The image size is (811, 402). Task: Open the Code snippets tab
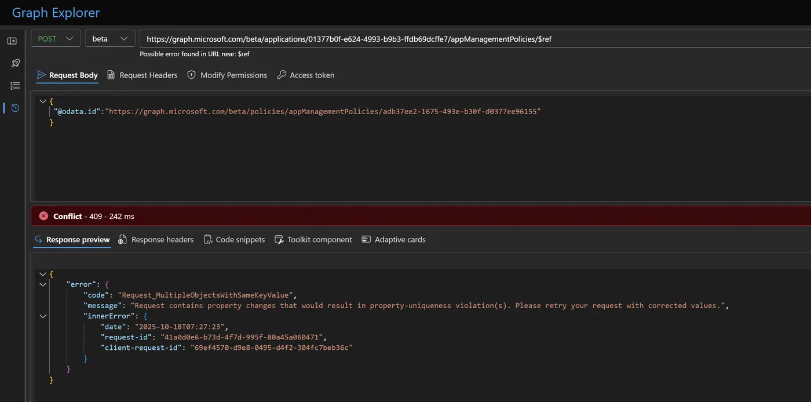[234, 240]
